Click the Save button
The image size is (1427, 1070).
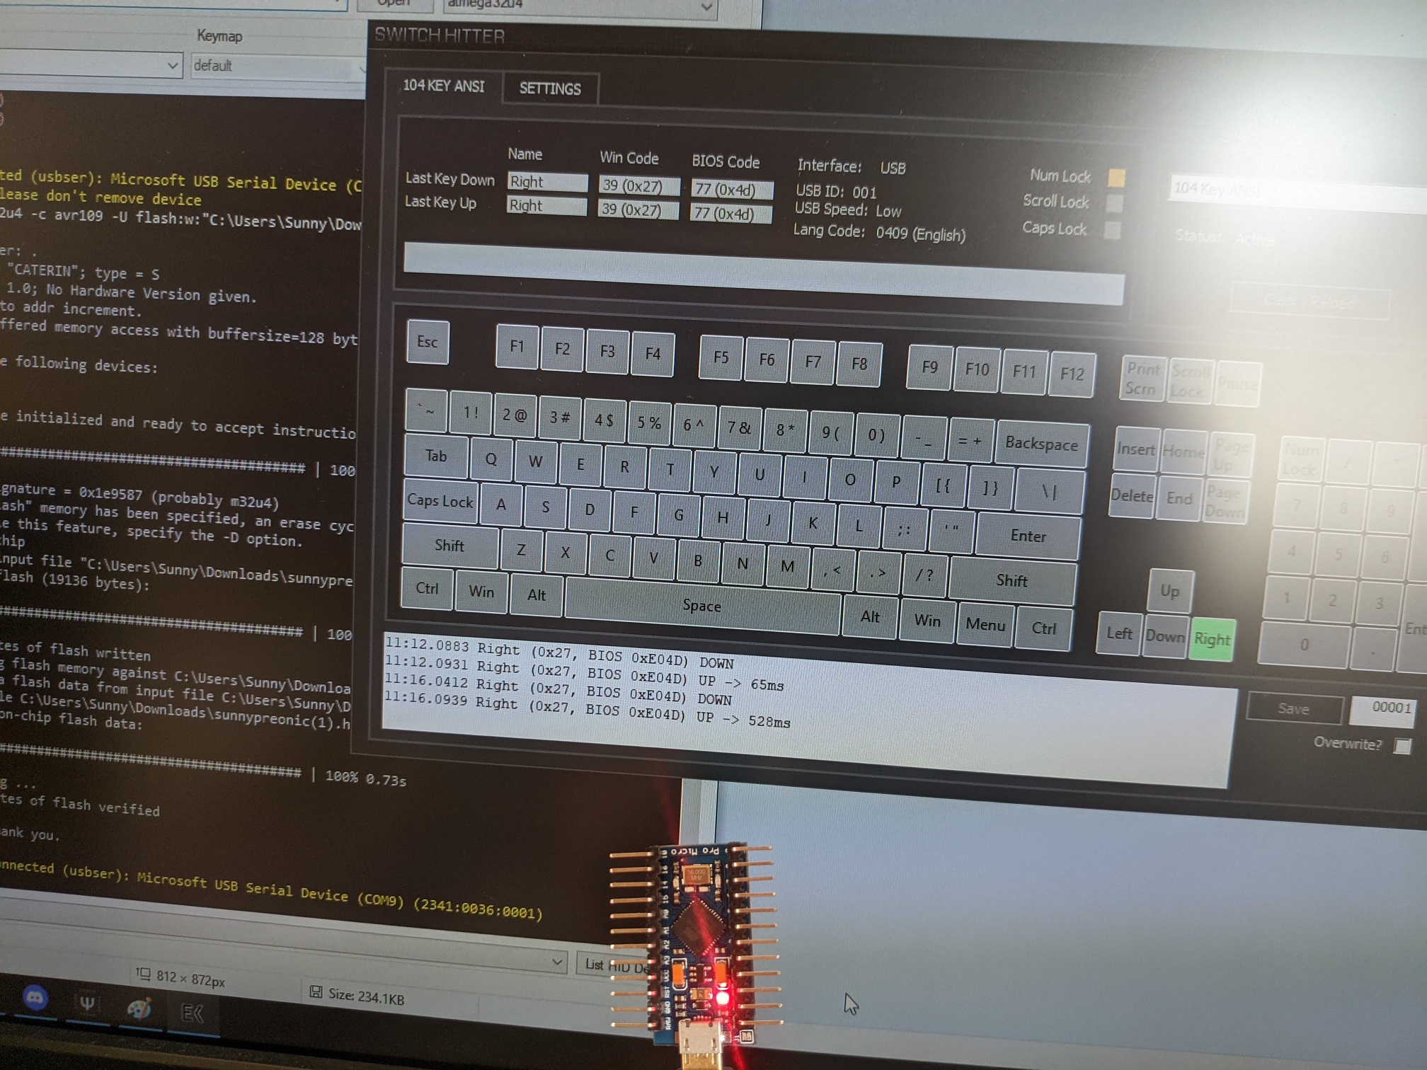(x=1293, y=708)
